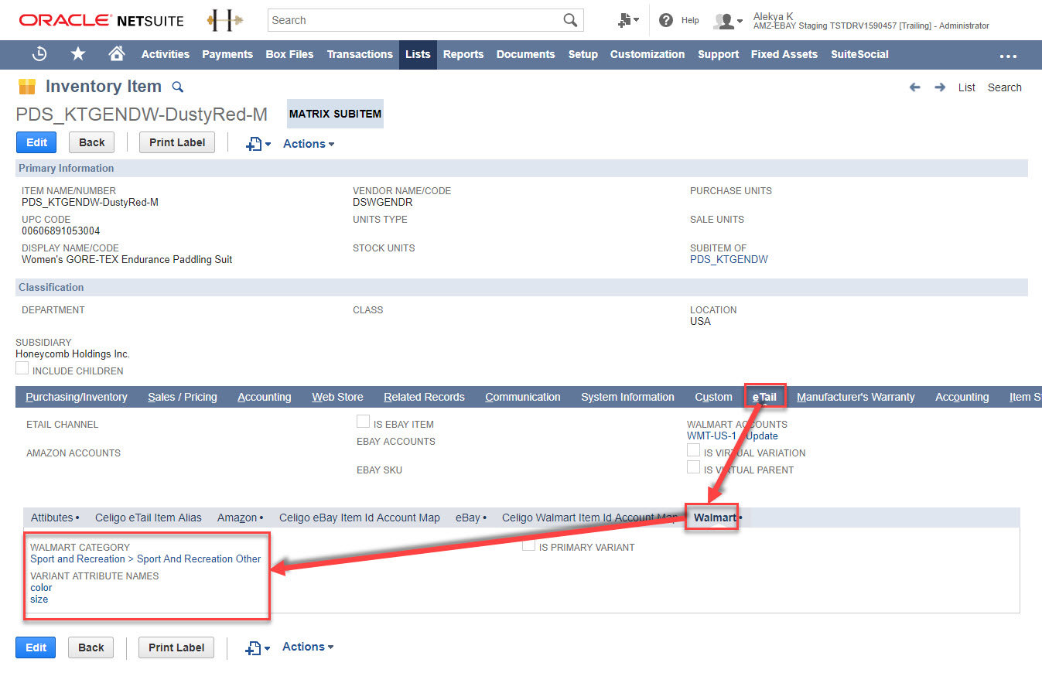Click the top Print Label button
1042x673 pixels.
[x=177, y=142]
